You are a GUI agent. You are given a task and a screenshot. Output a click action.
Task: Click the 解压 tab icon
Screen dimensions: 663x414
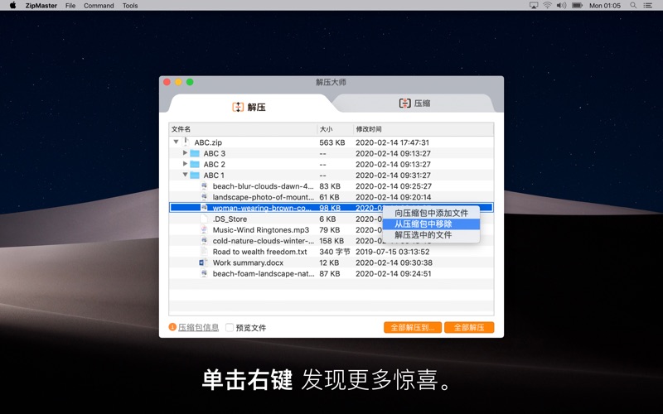tap(238, 107)
